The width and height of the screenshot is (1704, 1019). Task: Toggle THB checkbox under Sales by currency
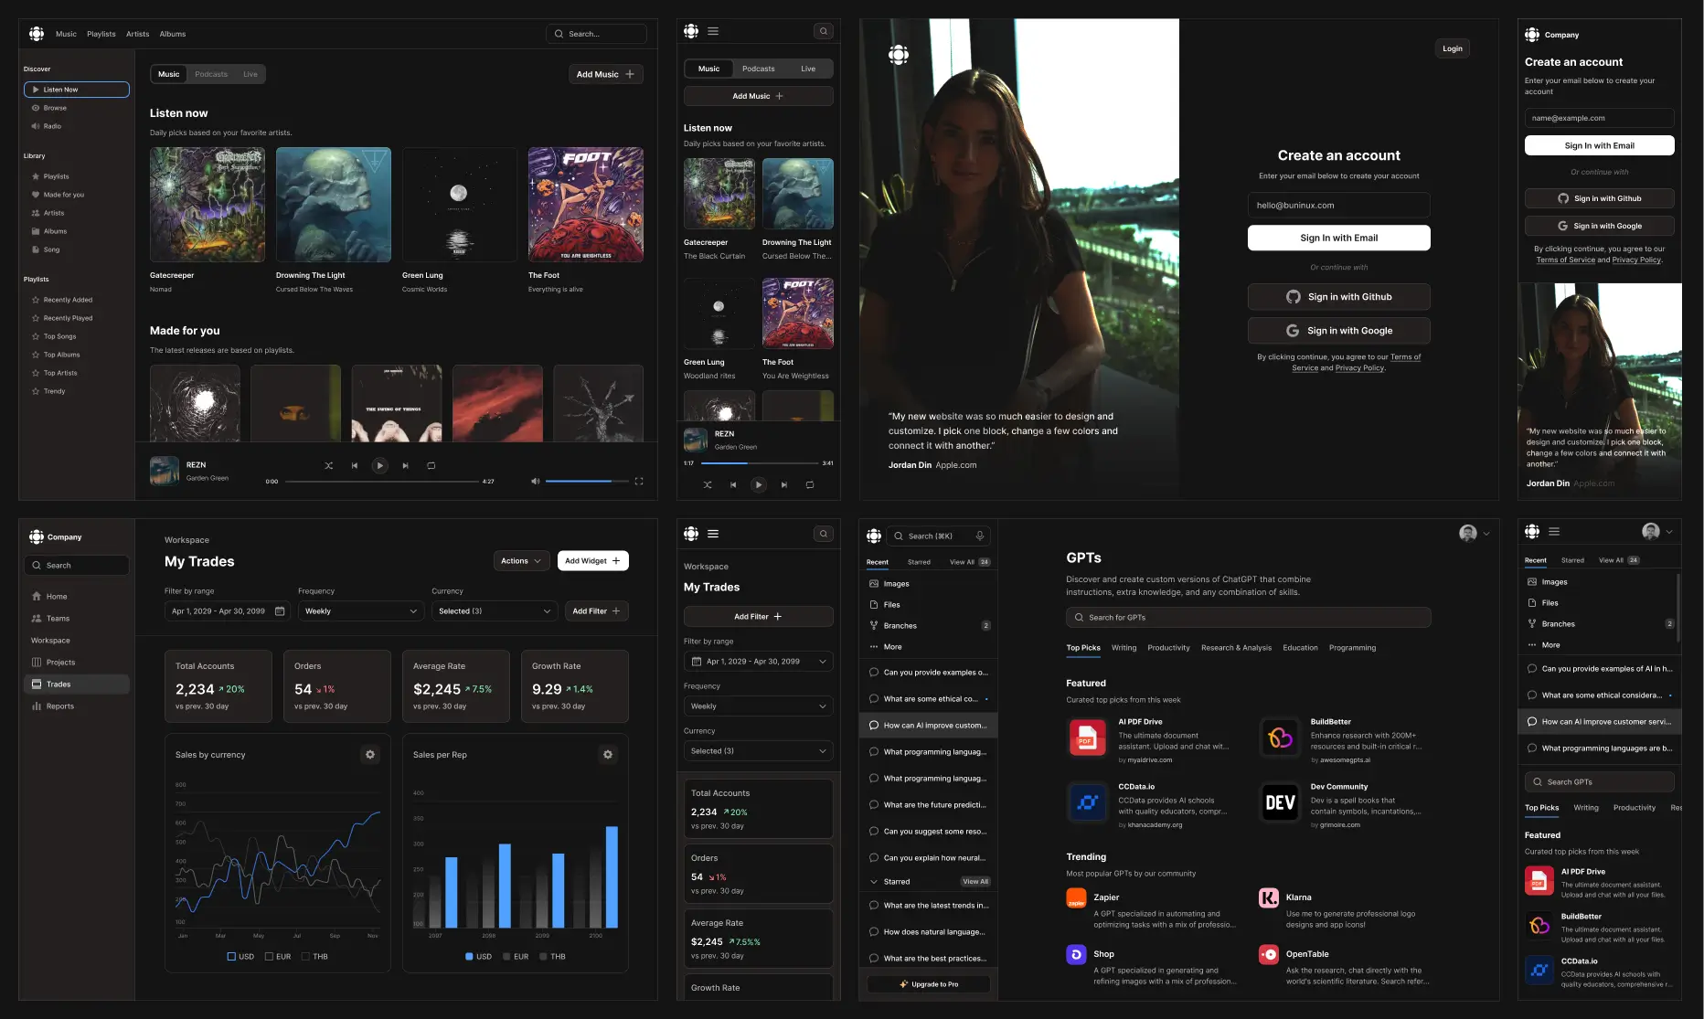point(305,957)
